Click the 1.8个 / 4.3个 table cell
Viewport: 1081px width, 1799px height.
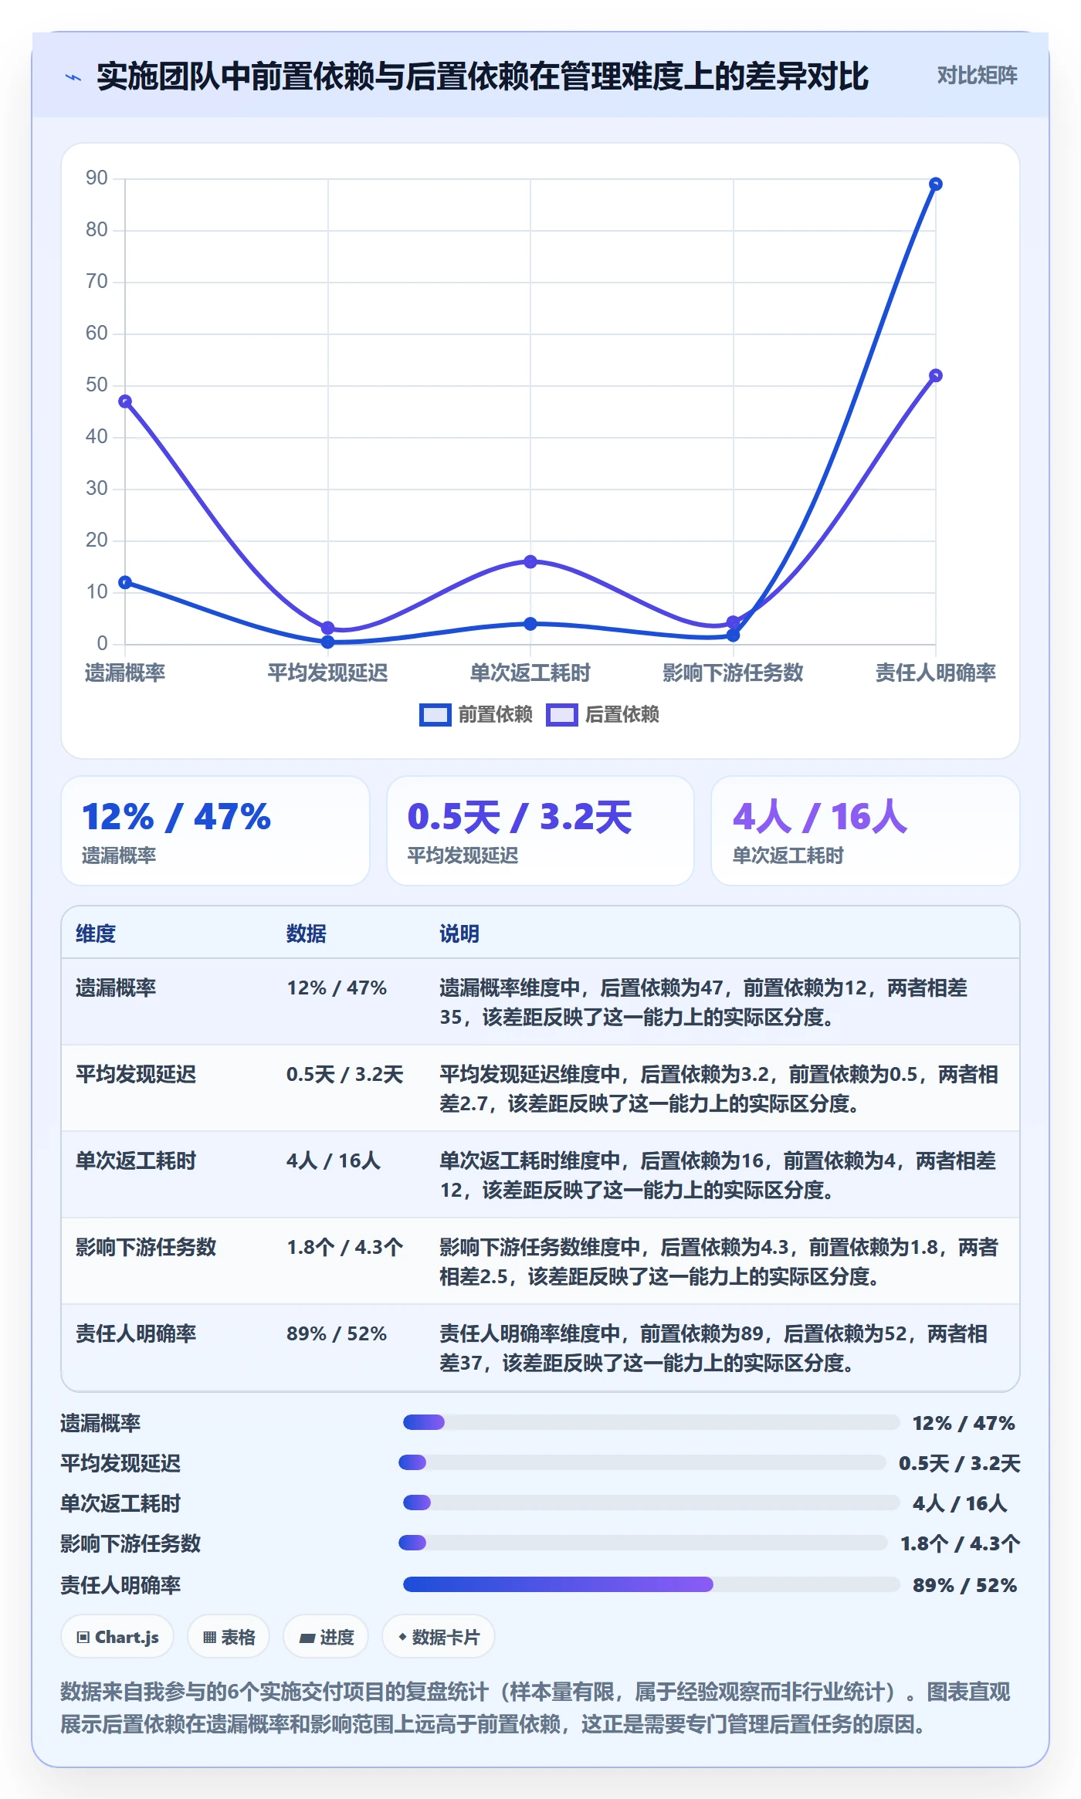pos(345,1247)
